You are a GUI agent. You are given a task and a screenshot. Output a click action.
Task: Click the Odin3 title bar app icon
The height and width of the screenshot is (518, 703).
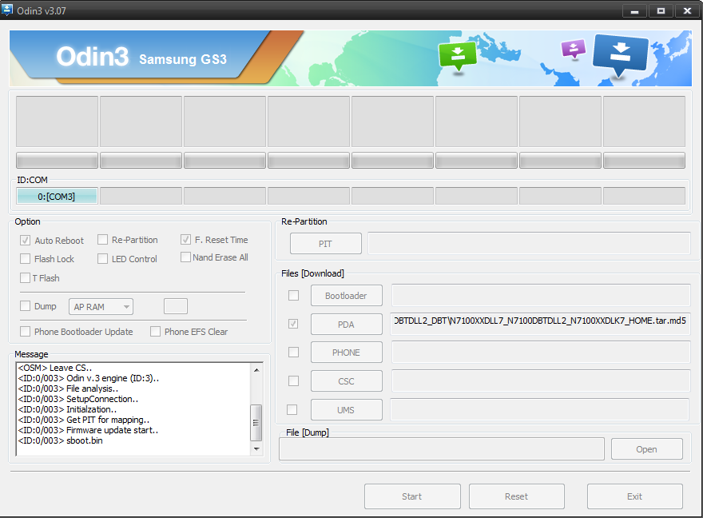pos(7,10)
